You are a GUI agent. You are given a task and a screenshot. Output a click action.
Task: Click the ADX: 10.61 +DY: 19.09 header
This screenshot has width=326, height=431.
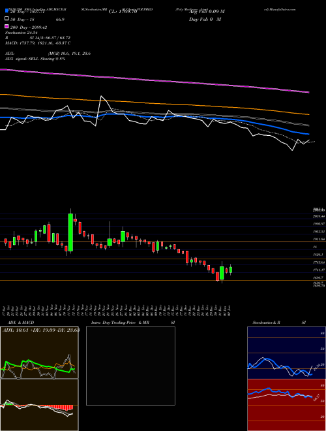pos(41,330)
